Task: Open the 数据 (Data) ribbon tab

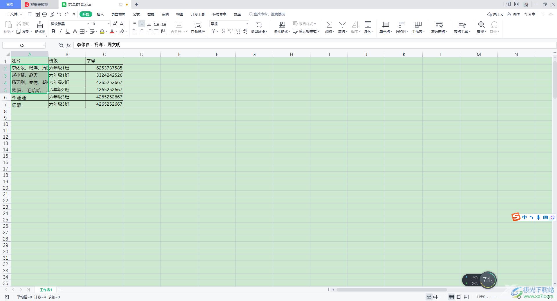Action: (x=151, y=14)
